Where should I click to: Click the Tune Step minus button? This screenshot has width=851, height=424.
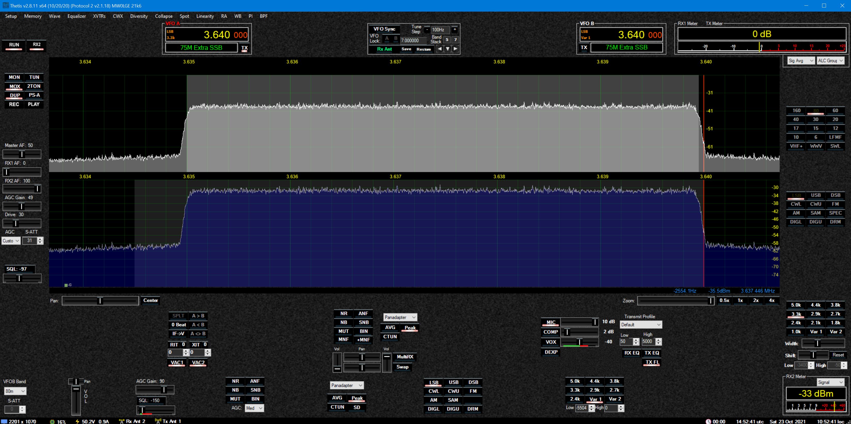[427, 29]
